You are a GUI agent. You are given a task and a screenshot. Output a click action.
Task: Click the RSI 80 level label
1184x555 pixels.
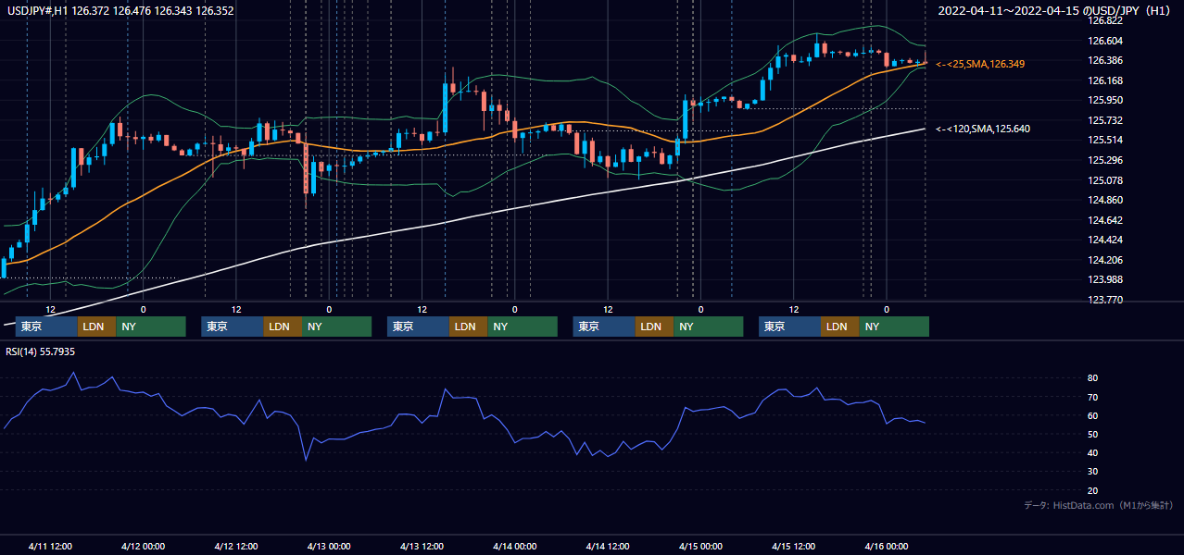point(1093,378)
